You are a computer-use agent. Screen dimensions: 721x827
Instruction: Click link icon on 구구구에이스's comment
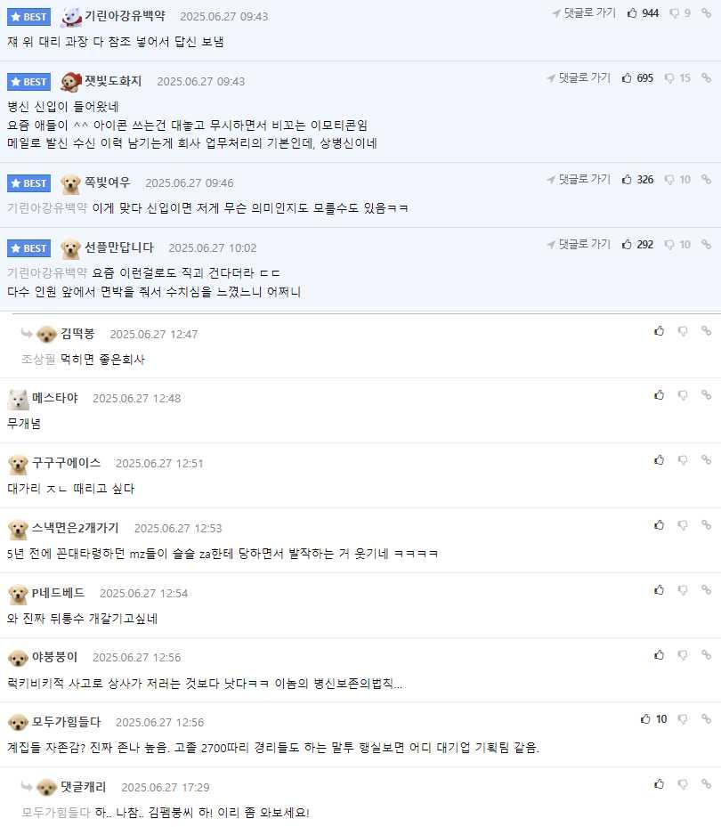coord(706,460)
